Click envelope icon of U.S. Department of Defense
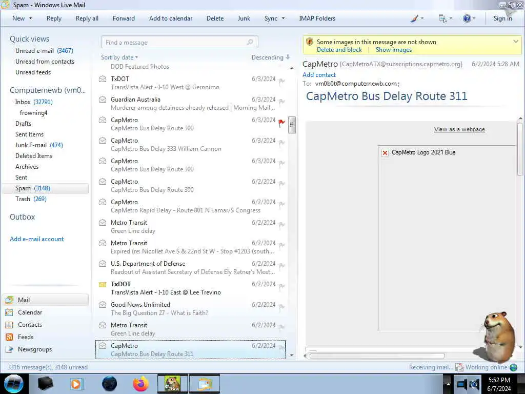The image size is (525, 394). [x=103, y=264]
